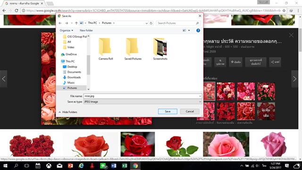The width and height of the screenshot is (302, 170).
Task: Open taskbar search magnifier
Action: click(16, 166)
